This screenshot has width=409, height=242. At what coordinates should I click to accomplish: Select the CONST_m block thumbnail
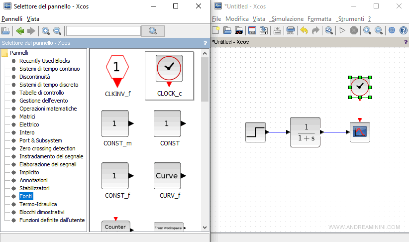117,128
